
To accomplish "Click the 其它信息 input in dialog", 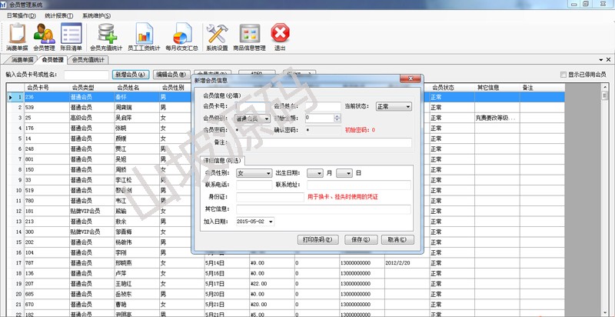I will (x=324, y=209).
